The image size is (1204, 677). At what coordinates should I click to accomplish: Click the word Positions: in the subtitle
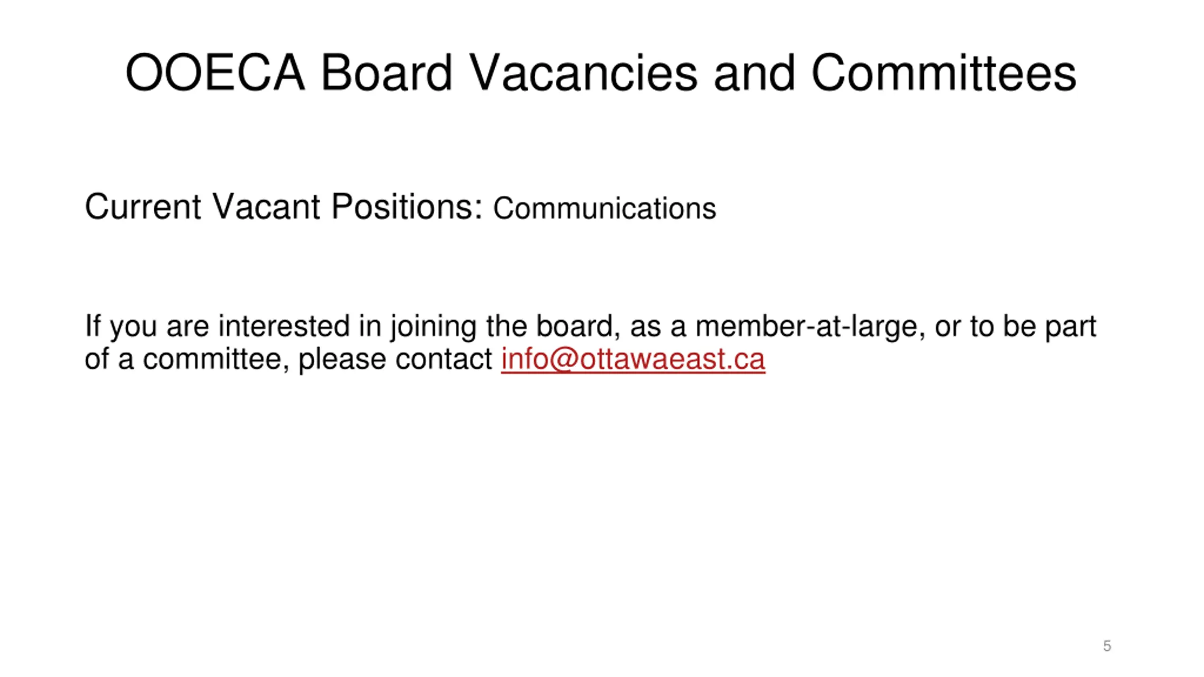click(407, 206)
